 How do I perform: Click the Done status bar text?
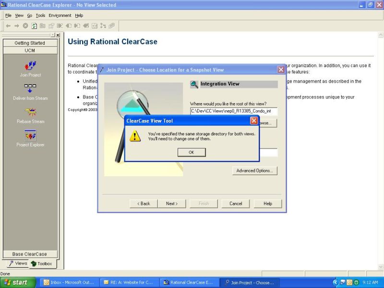(5, 274)
